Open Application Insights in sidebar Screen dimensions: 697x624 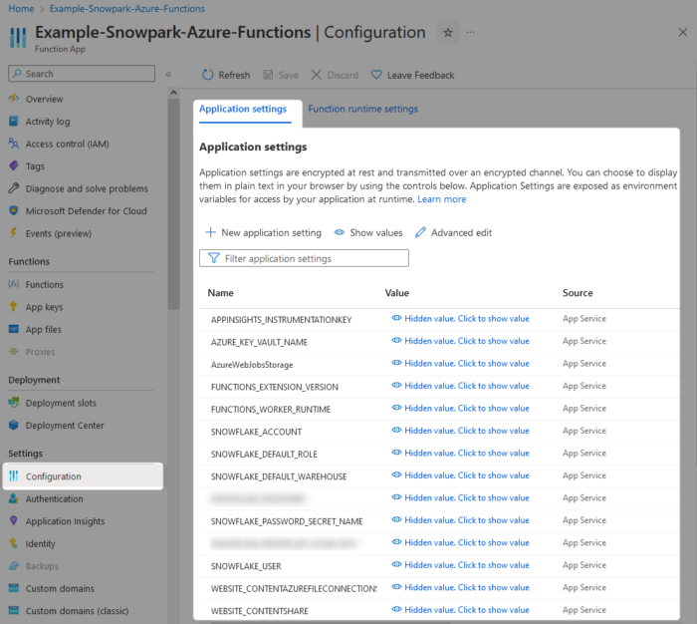tap(65, 521)
